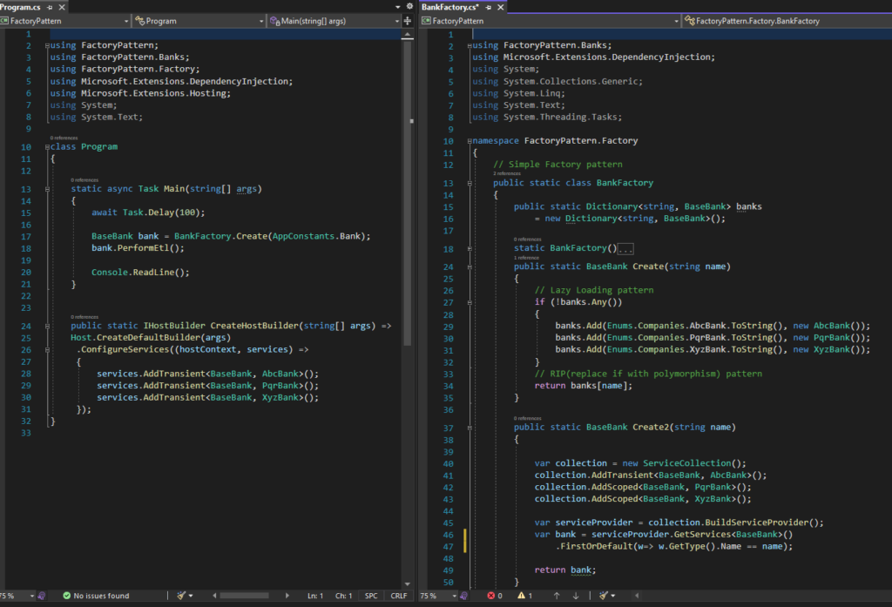Click the warning triangle indicator showing 1
The height and width of the screenshot is (607, 892).
(x=524, y=596)
